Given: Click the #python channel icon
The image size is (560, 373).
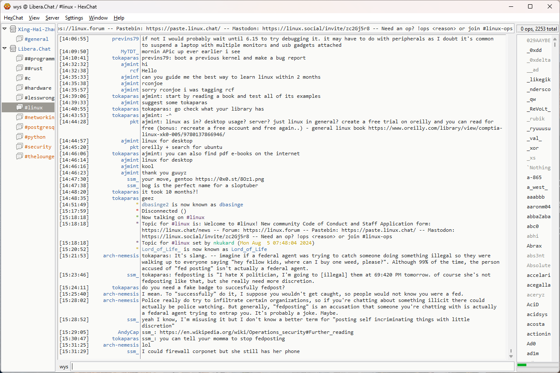Looking at the screenshot, I should [19, 137].
